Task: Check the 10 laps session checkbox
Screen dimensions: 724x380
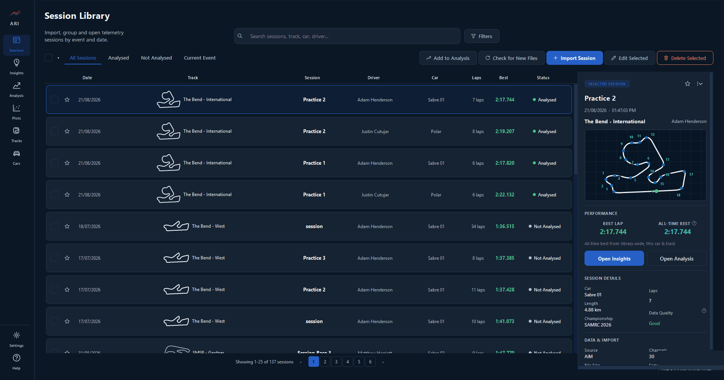Action: tap(55, 321)
